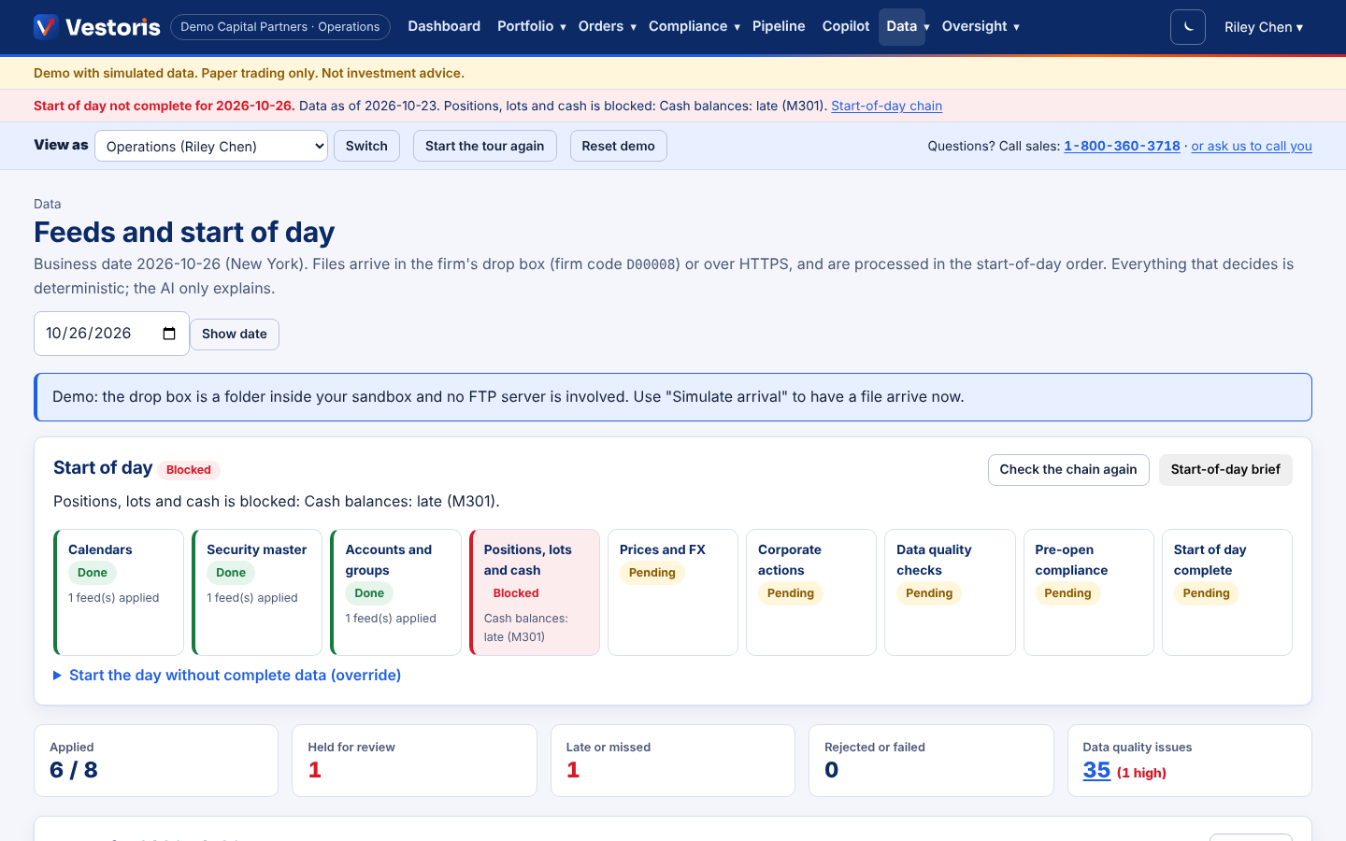Open the 35 data quality issues link

click(1096, 771)
